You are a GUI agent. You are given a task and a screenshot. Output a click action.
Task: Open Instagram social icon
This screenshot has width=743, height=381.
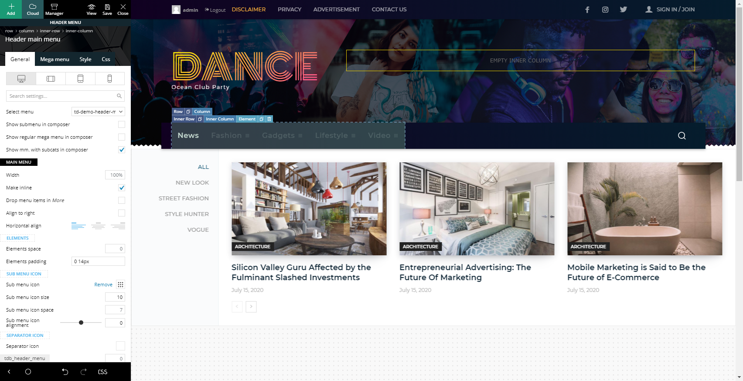605,10
